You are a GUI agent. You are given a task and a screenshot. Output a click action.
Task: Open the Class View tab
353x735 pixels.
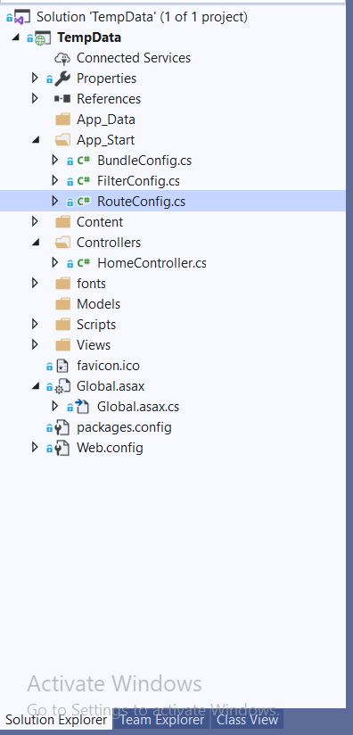[247, 720]
